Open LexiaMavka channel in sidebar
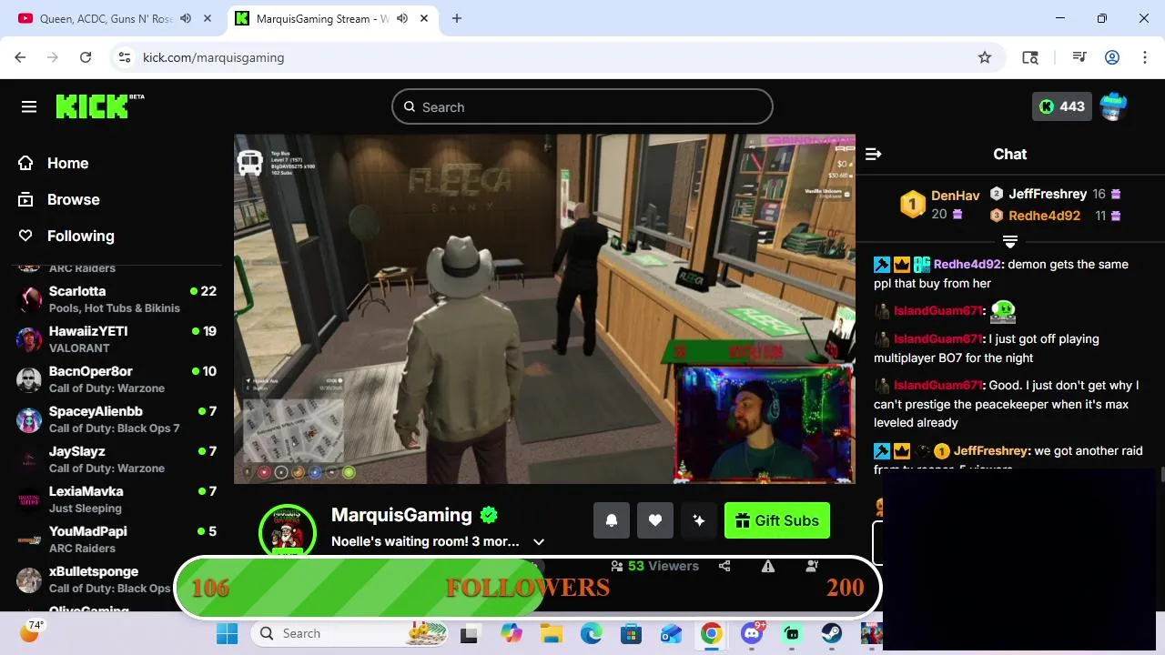The height and width of the screenshot is (655, 1165). tap(116, 499)
